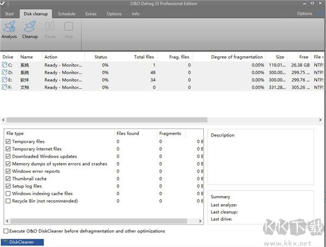Click the Pause icon in ribbon

[49, 27]
